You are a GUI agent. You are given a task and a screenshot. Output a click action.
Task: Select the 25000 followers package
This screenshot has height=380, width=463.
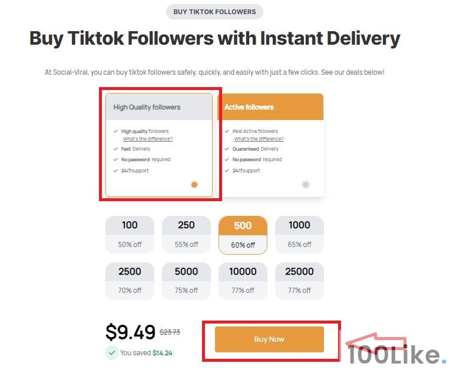coord(299,280)
